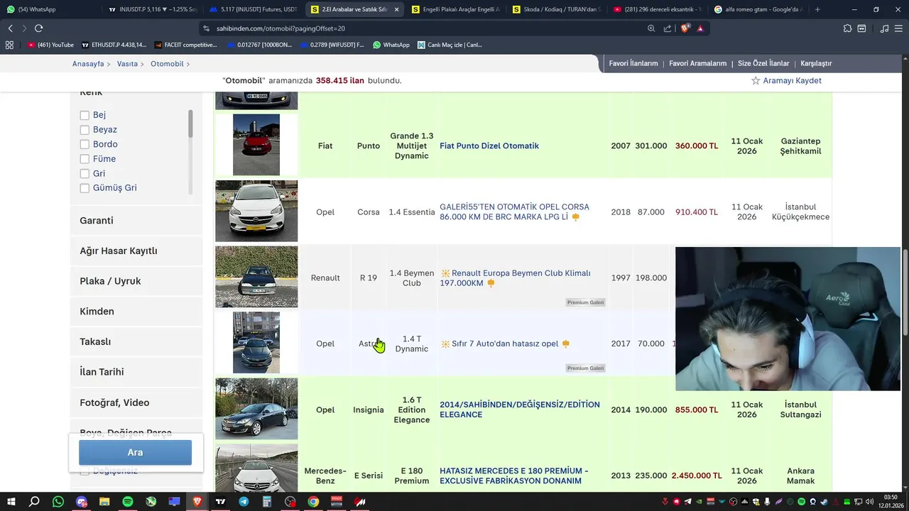The height and width of the screenshot is (511, 909).
Task: Go back with the browser back arrow
Action: tap(10, 28)
